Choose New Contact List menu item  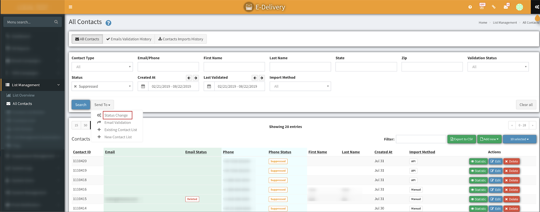pyautogui.click(x=118, y=137)
